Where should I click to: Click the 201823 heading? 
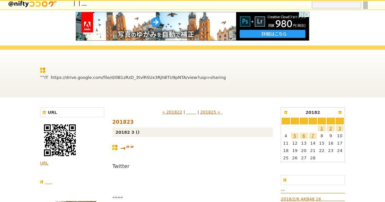click(123, 122)
